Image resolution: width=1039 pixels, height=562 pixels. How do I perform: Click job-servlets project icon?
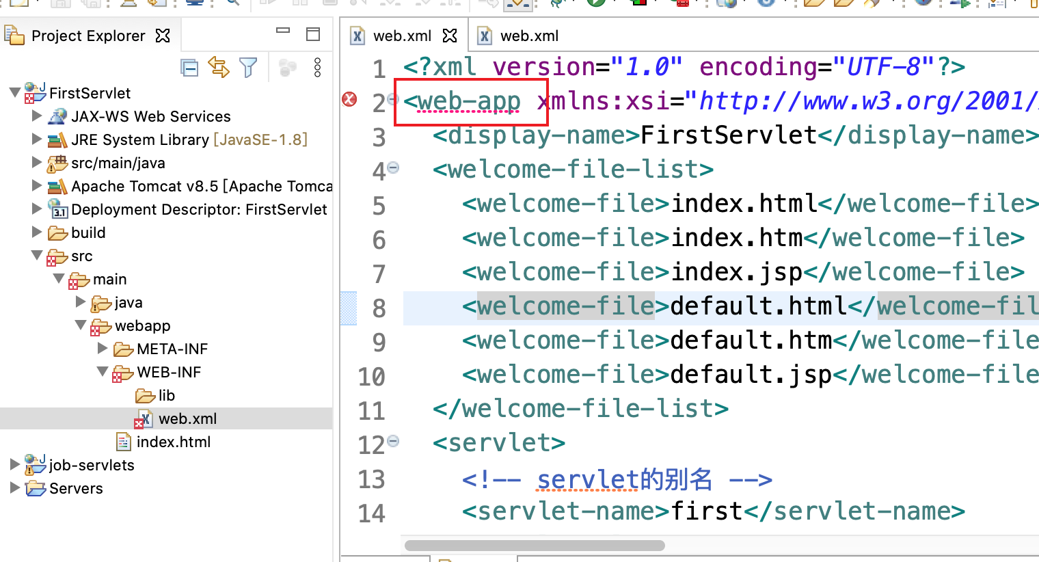[35, 465]
